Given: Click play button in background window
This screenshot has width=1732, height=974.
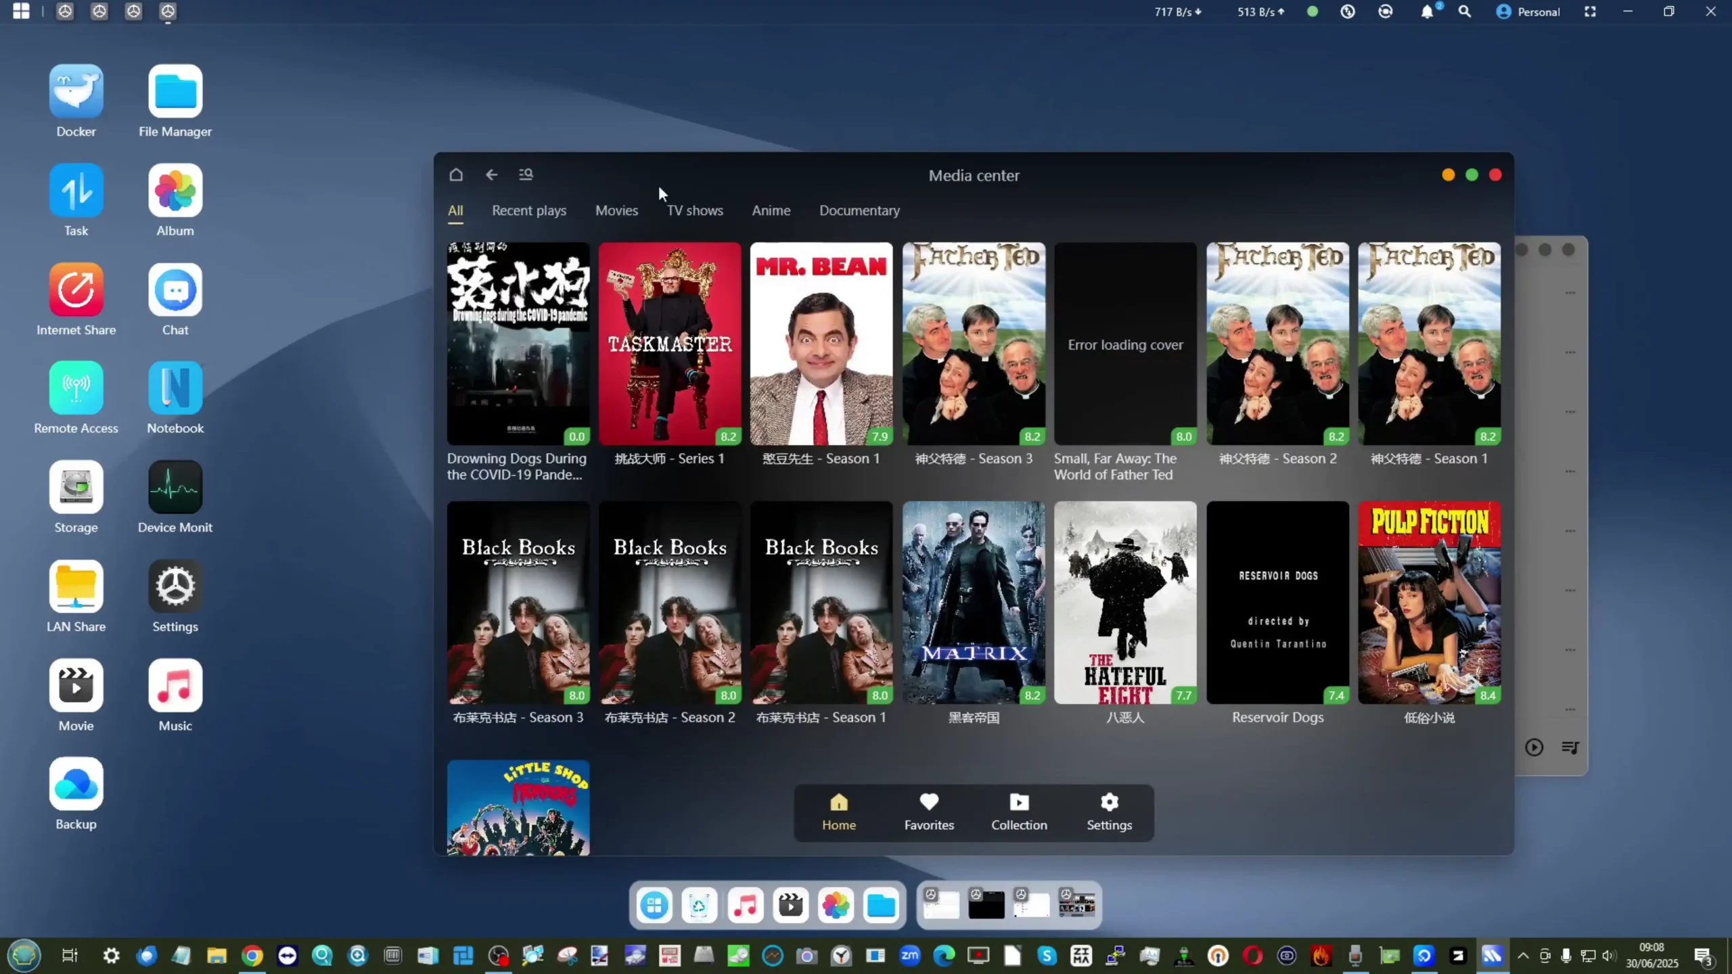Looking at the screenshot, I should click(x=1534, y=747).
